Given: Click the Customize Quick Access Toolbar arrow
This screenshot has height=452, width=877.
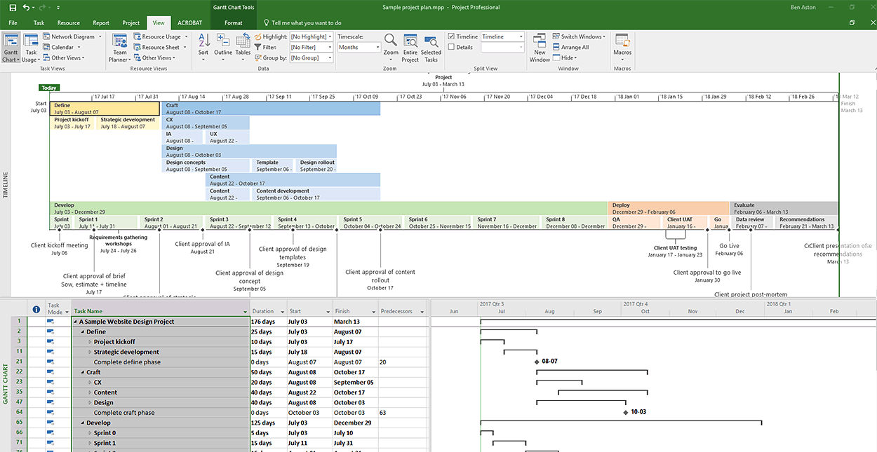Looking at the screenshot, I should pyautogui.click(x=58, y=7).
